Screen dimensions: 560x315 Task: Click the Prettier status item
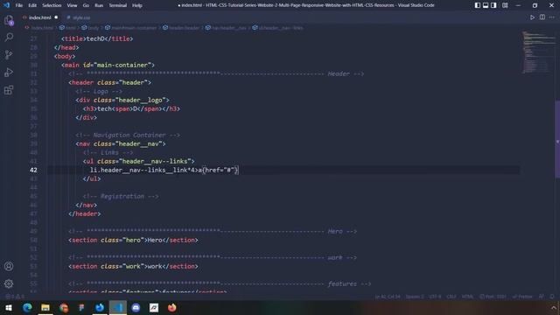pos(522,297)
